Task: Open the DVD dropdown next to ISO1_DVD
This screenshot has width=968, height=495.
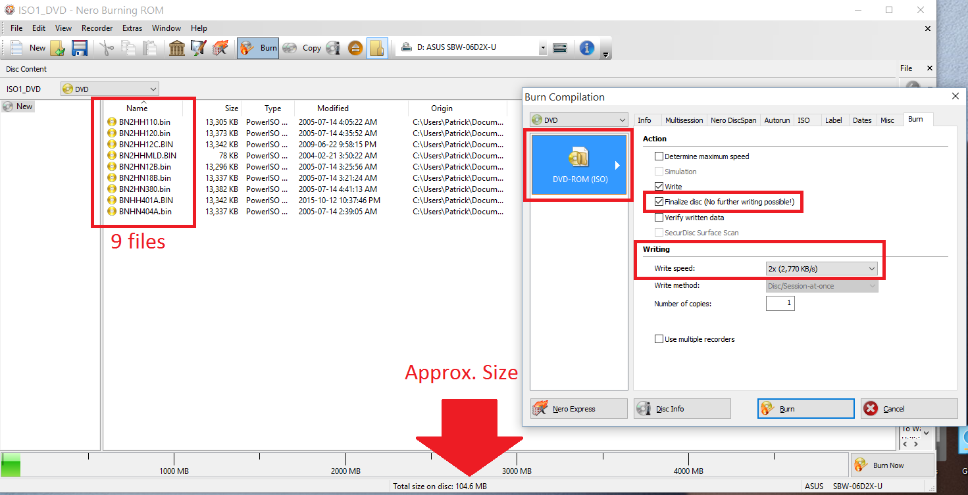Action: [110, 89]
